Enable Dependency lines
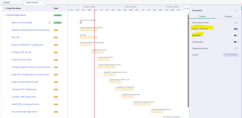The height and width of the screenshot is (118, 242). click(236, 48)
